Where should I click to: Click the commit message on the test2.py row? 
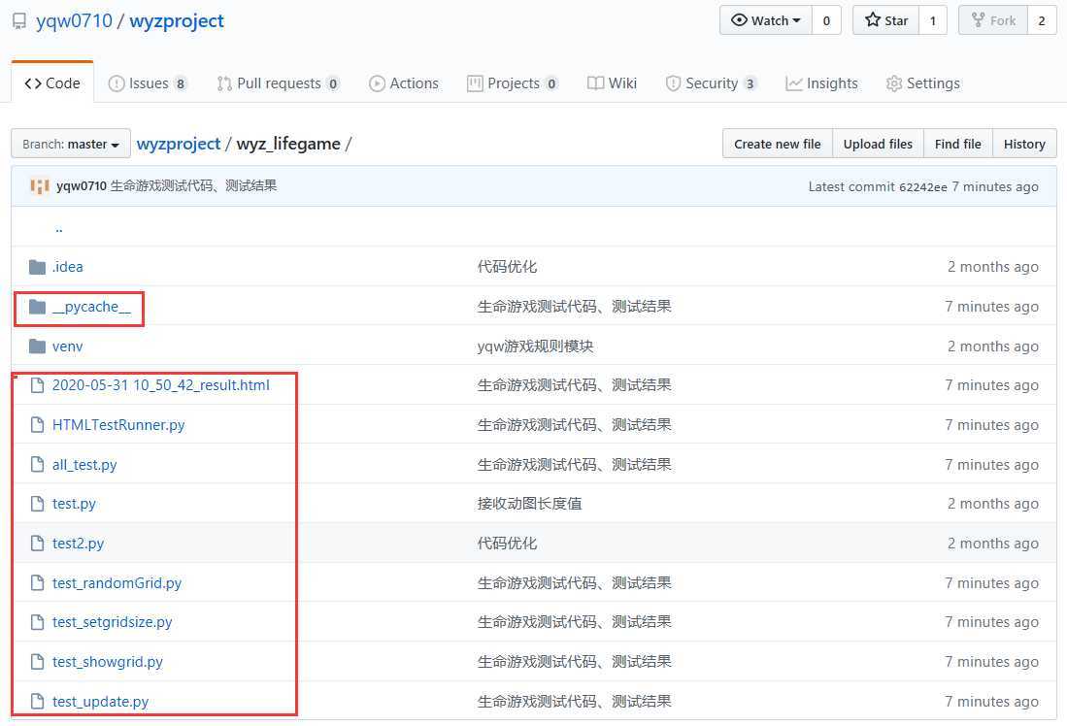[x=507, y=544]
